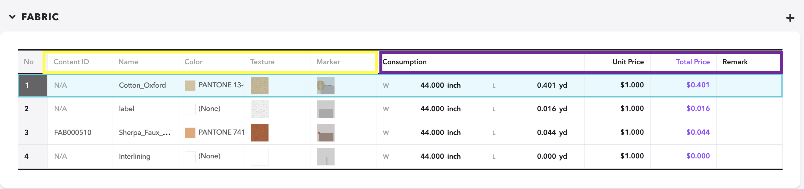The height and width of the screenshot is (189, 804).
Task: Click the Consumption column header
Action: click(x=404, y=62)
